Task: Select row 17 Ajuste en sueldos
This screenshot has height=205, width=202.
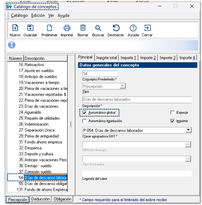Action: click(x=37, y=70)
